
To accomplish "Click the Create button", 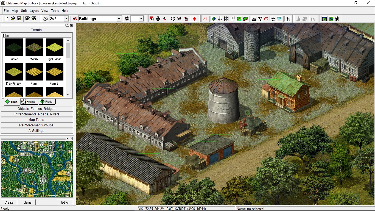I will tap(9, 202).
